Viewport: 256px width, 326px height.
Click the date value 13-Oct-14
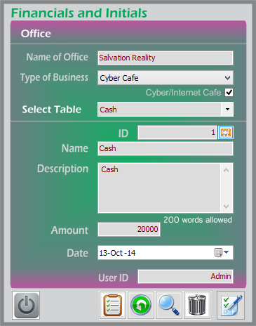click(117, 253)
